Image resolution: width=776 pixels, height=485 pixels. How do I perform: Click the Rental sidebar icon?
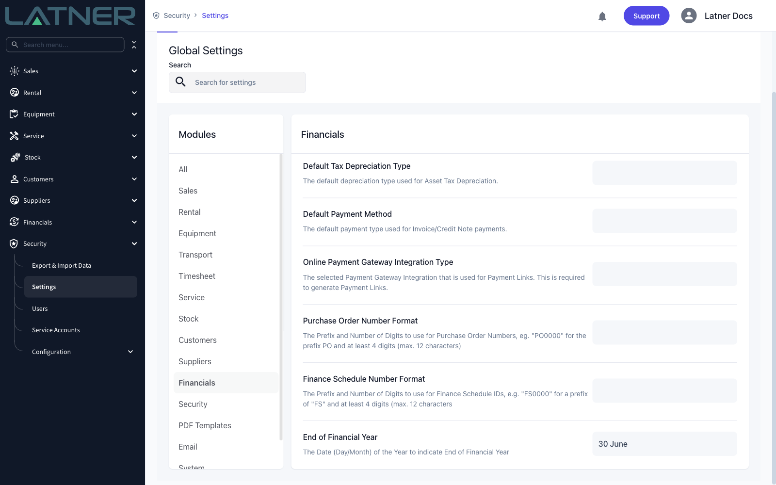tap(15, 93)
